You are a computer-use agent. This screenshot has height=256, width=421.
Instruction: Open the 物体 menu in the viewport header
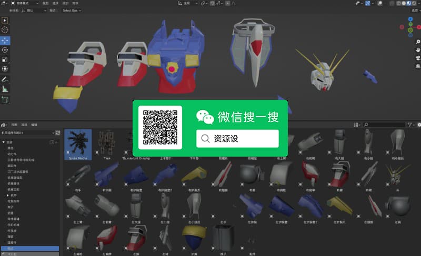(x=75, y=3)
